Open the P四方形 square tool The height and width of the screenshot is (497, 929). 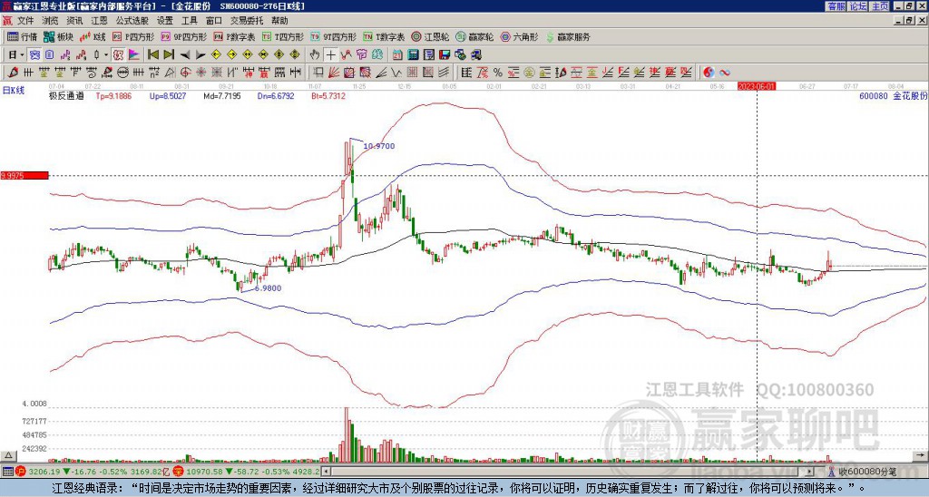pos(133,36)
